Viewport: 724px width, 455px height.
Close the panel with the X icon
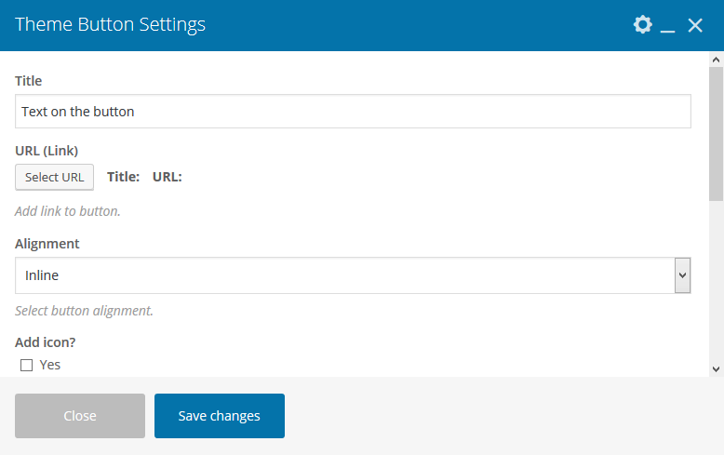(x=695, y=25)
